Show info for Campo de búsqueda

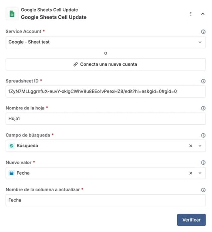[203, 136]
